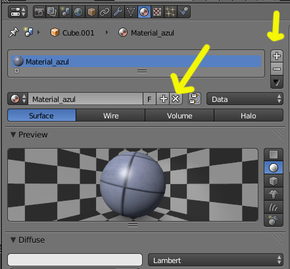Click the material slot list resize handle
The height and width of the screenshot is (269, 290).
(x=142, y=71)
